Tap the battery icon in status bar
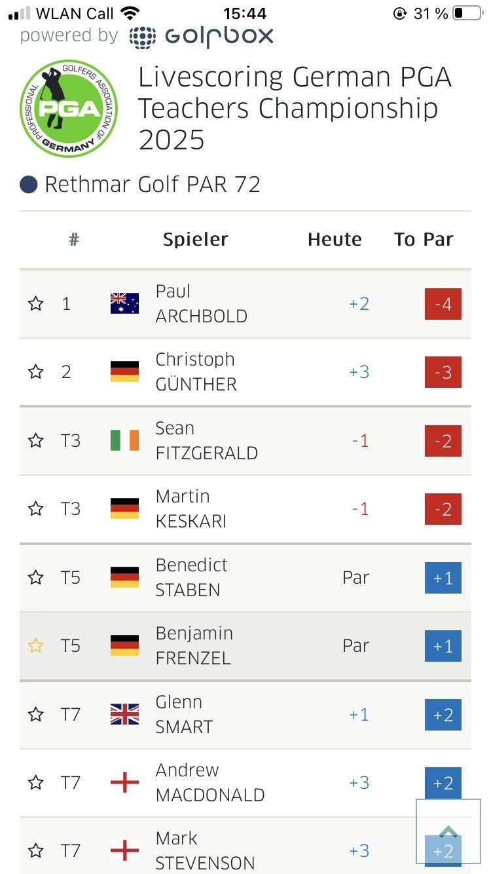Viewport: 491px width, 874px height. pyautogui.click(x=467, y=13)
